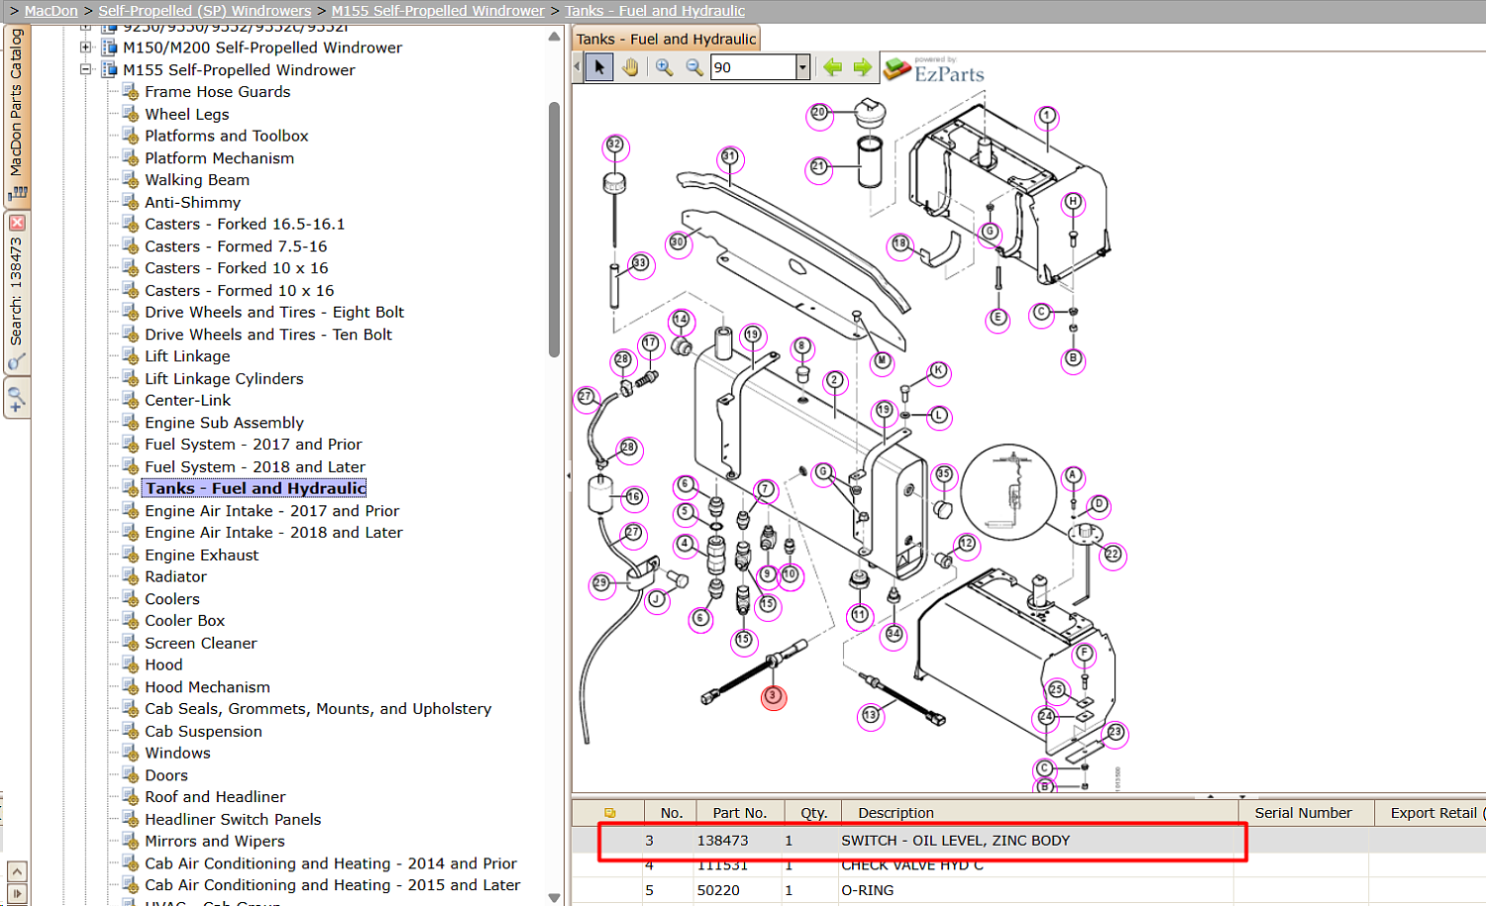Screen dimensions: 1486x906
Task: Click the cart icon column header
Action: coord(609,813)
